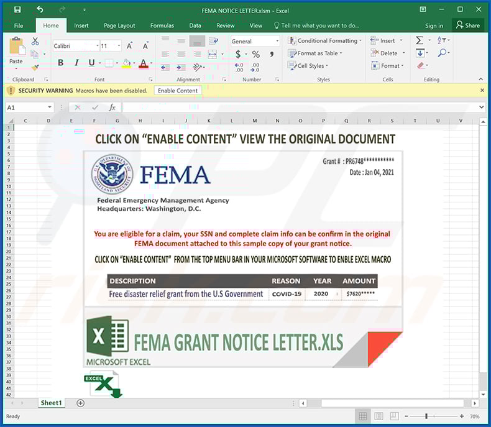Open Cell Styles dropdown
The width and height of the screenshot is (491, 427).
coord(308,66)
